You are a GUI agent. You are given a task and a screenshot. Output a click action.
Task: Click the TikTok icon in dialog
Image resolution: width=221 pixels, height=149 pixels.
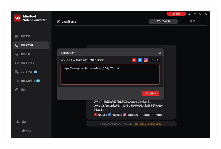152,60
